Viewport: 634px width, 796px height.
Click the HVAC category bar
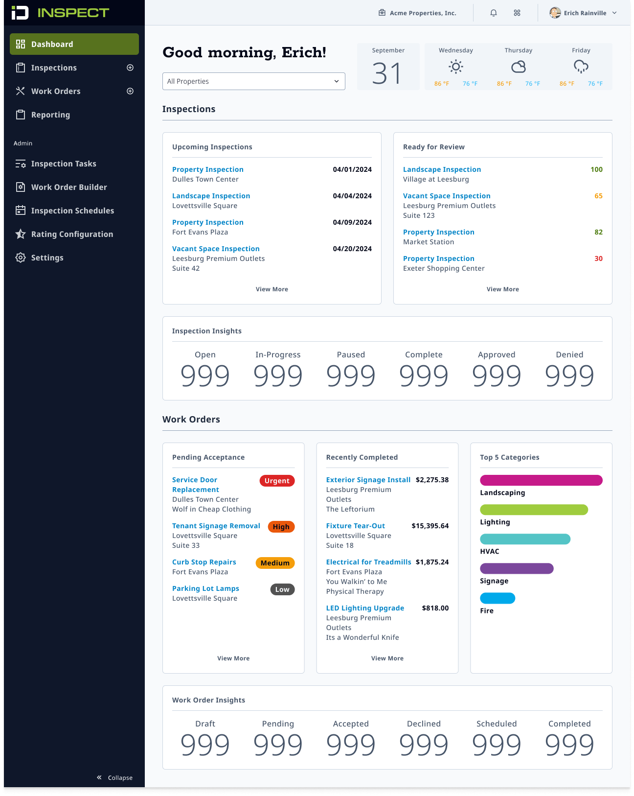tap(525, 539)
